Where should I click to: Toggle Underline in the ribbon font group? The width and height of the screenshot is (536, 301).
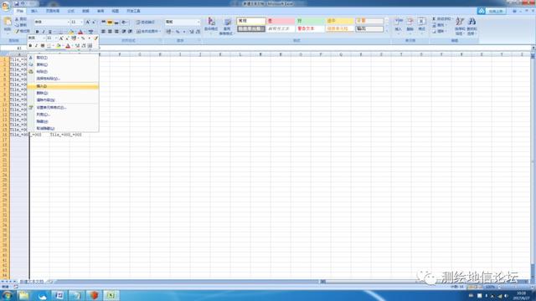pos(50,32)
